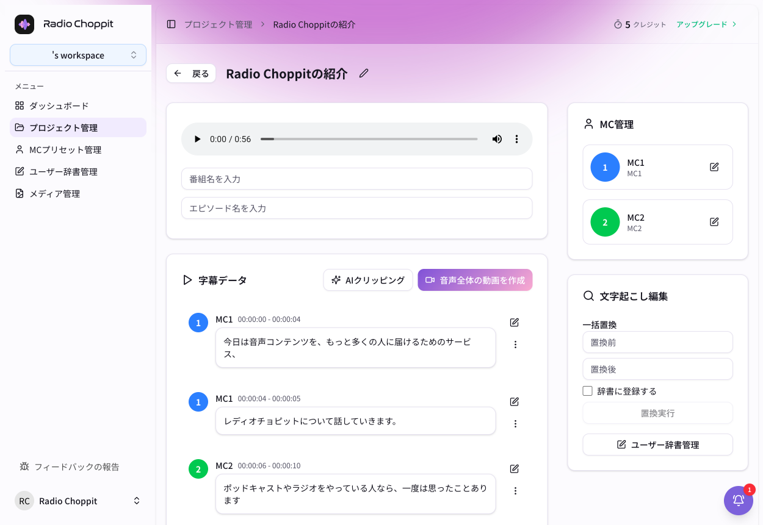The width and height of the screenshot is (763, 525).
Task: Click the Radio Choppit logo icon
Action: [x=24, y=24]
